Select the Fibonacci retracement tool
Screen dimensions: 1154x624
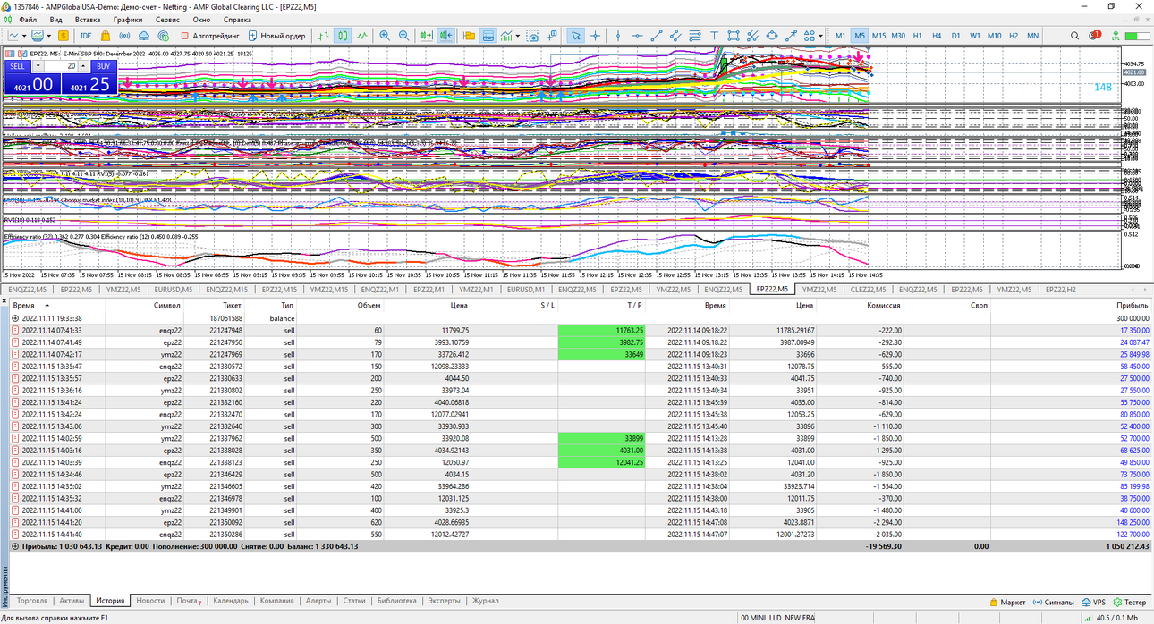tap(695, 36)
